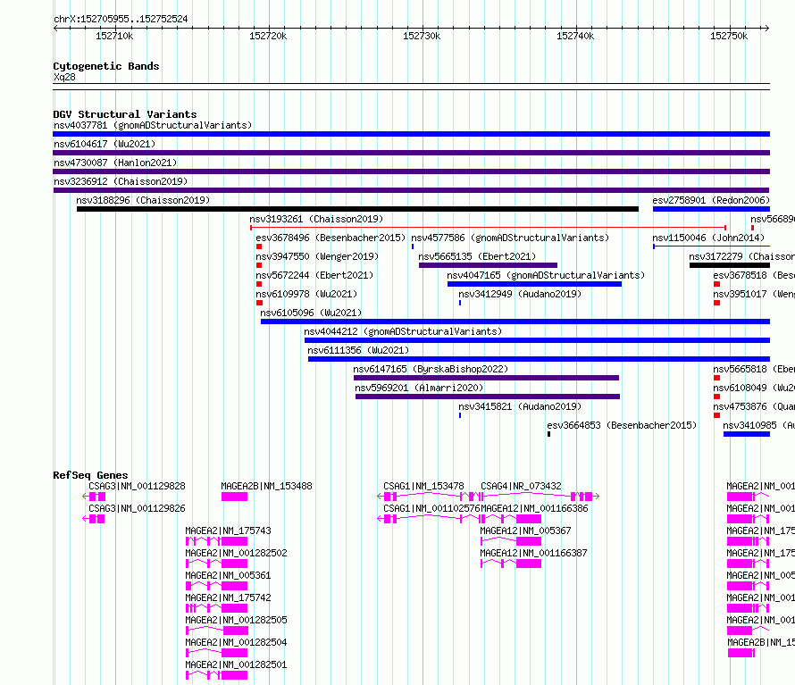Click nsv6147165 (ByrskaBishop2022) label
This screenshot has height=685, width=795.
click(431, 369)
